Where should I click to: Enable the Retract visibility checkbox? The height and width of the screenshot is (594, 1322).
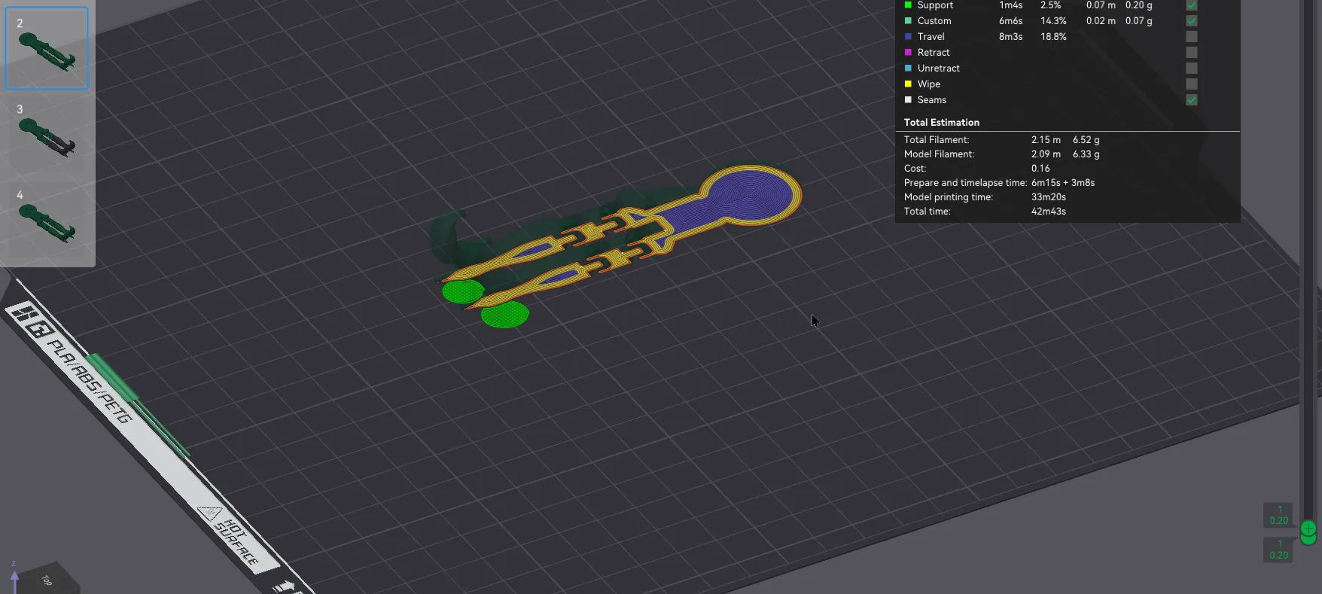click(1191, 53)
